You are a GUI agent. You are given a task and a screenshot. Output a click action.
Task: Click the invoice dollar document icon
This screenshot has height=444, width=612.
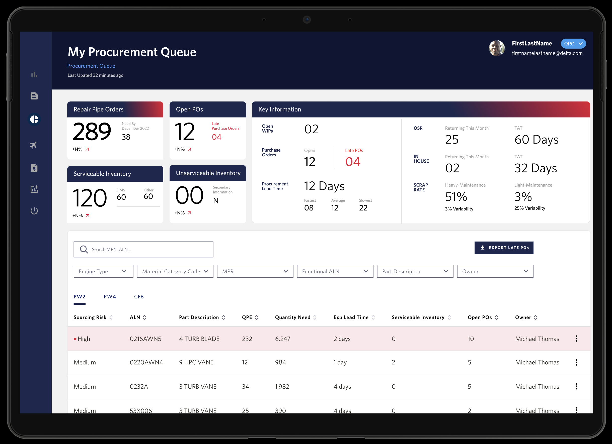click(34, 168)
